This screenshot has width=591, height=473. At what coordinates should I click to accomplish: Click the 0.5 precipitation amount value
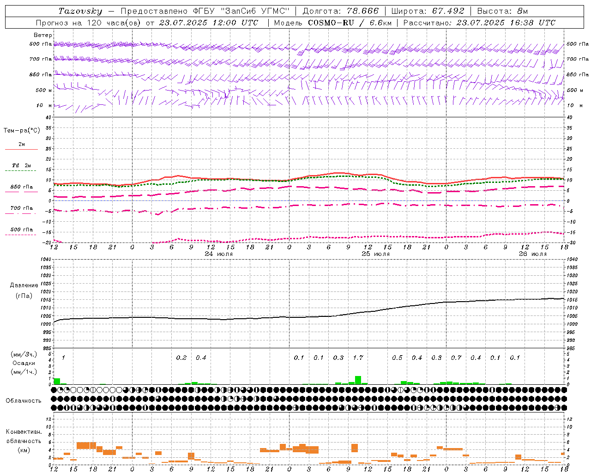click(397, 358)
